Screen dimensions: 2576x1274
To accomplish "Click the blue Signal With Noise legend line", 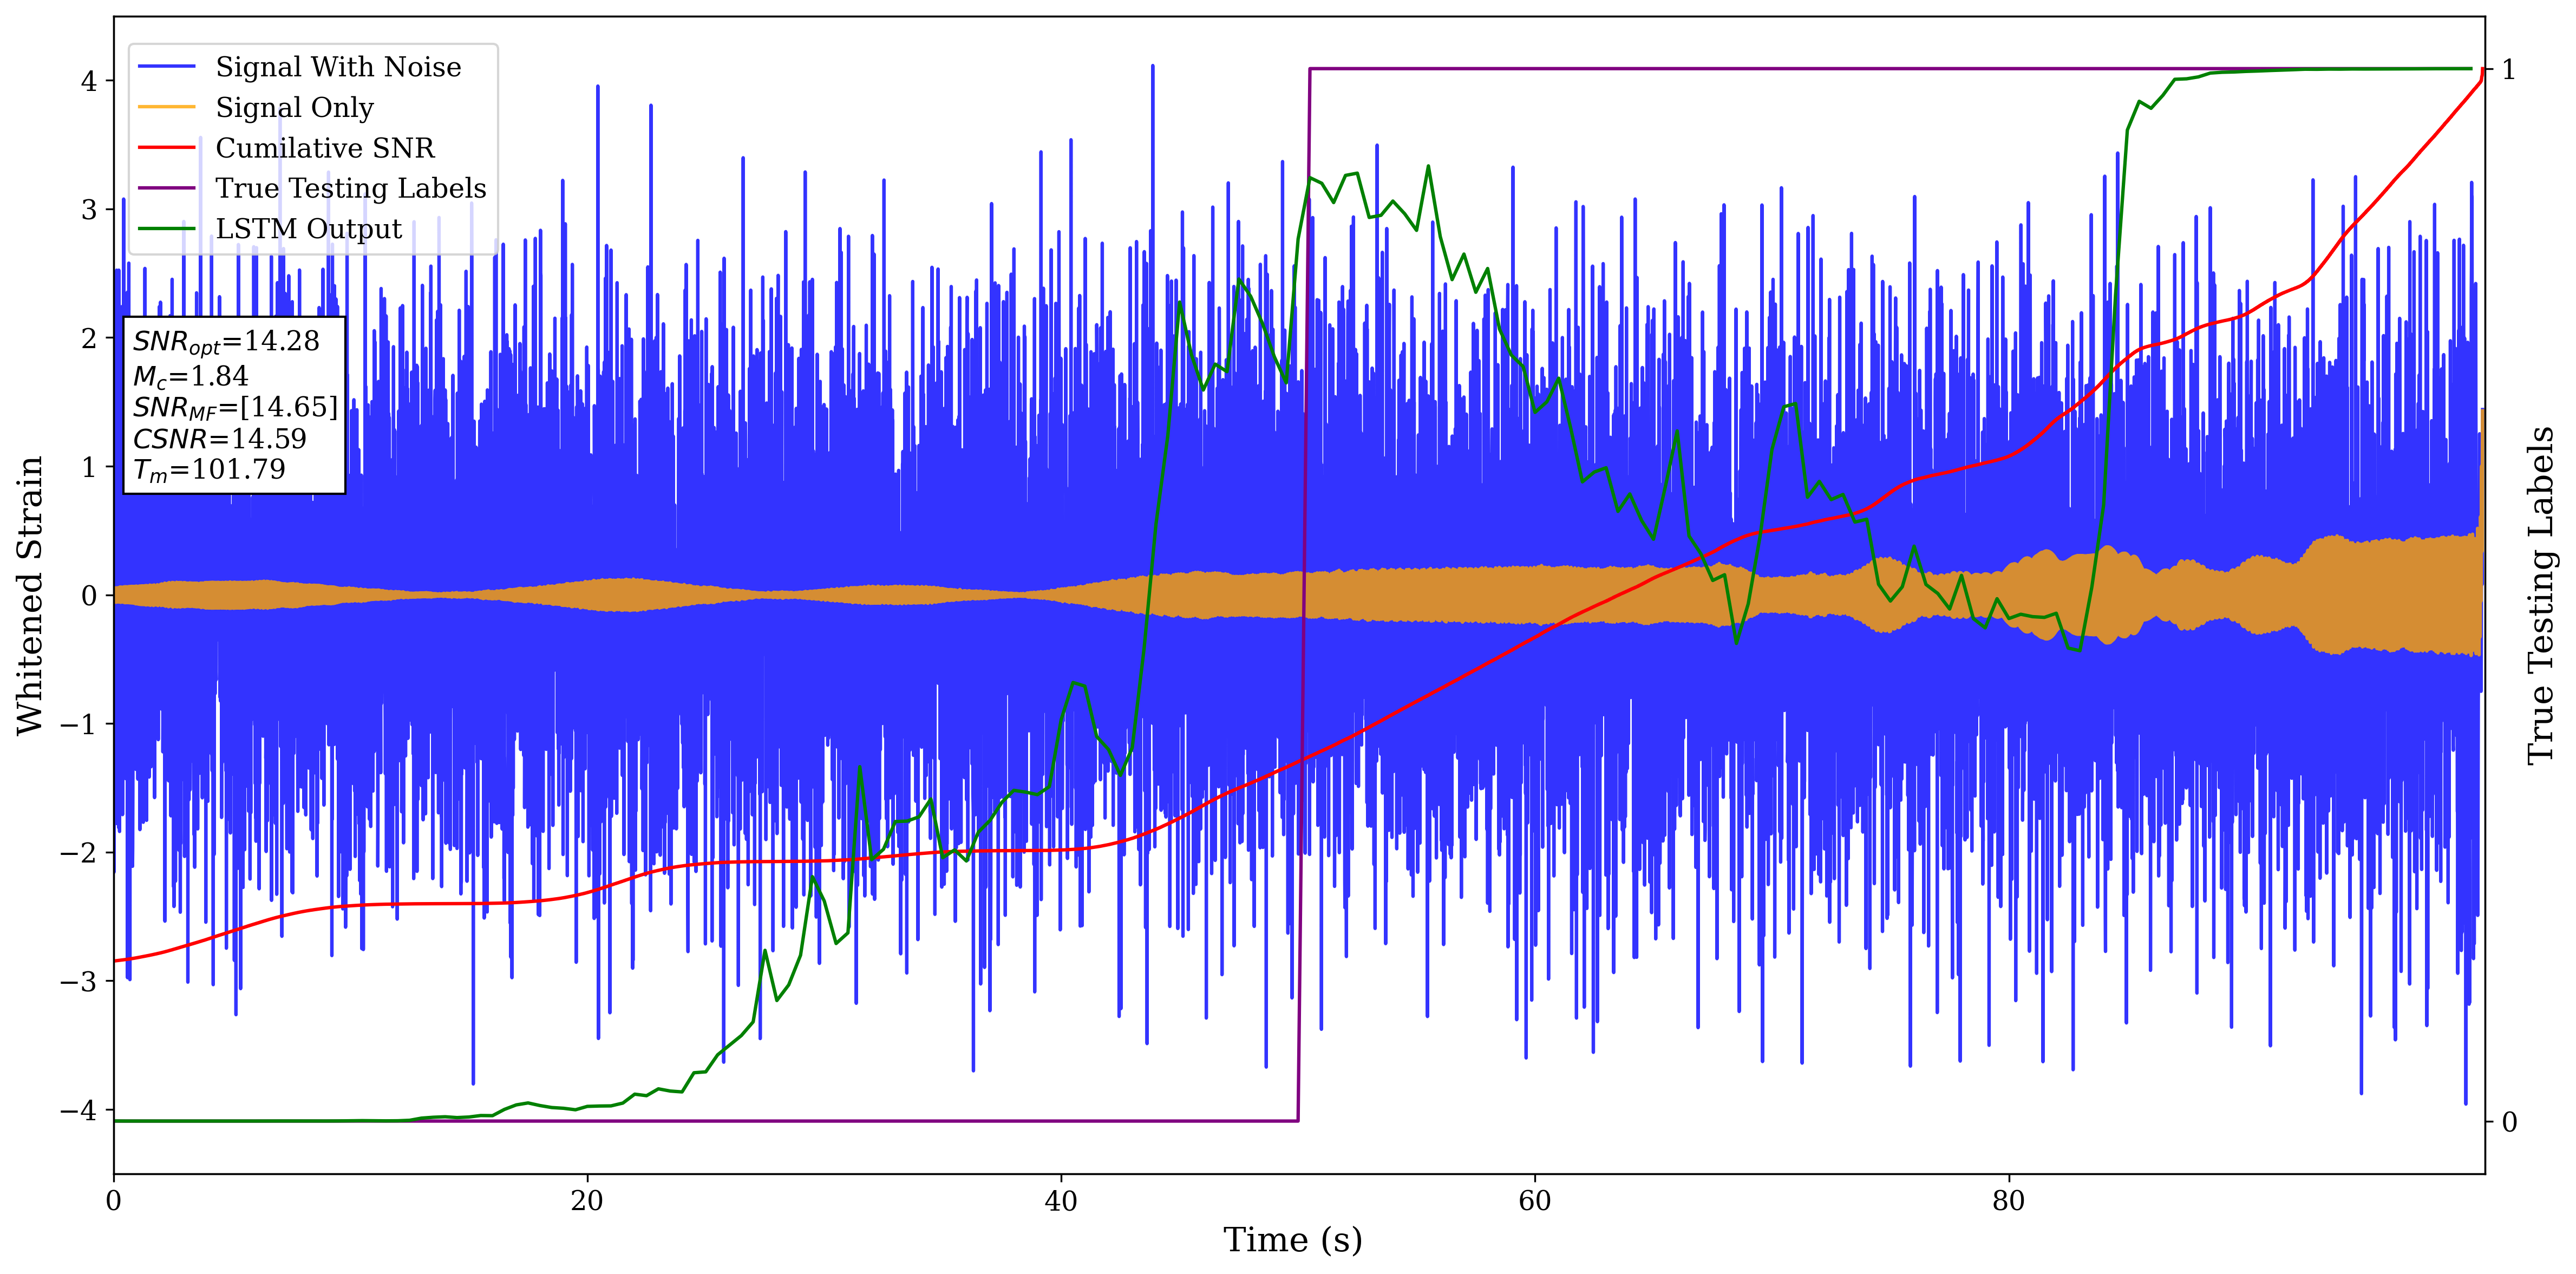I will pos(166,67).
